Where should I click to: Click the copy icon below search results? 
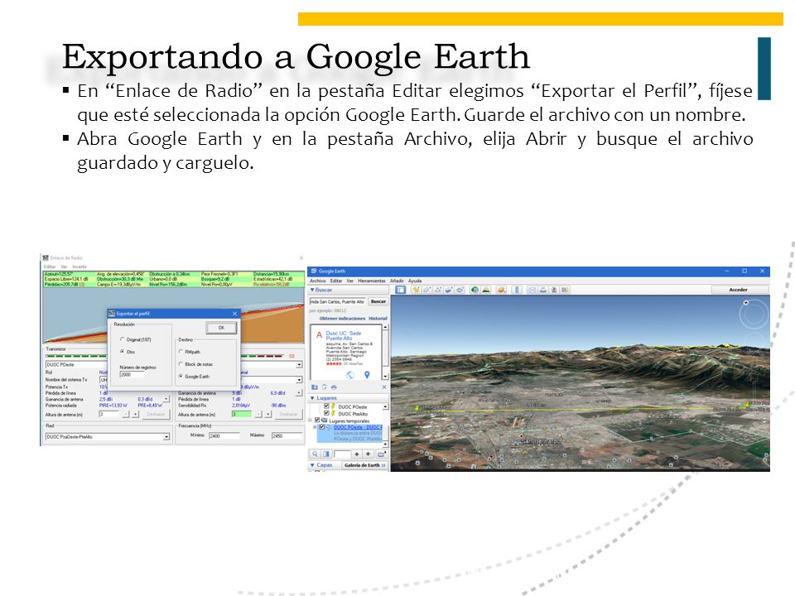[325, 387]
